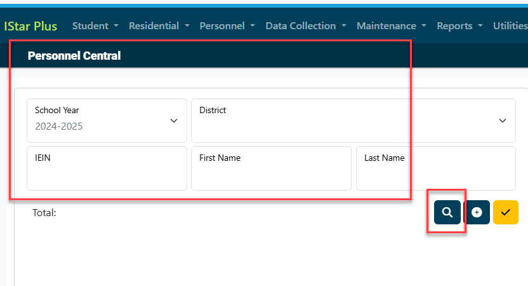This screenshot has width=528, height=286.
Task: Select the District field box
Action: coord(353,121)
